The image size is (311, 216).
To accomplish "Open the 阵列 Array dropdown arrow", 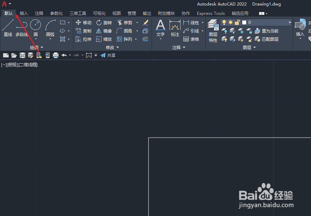I will (x=136, y=39).
